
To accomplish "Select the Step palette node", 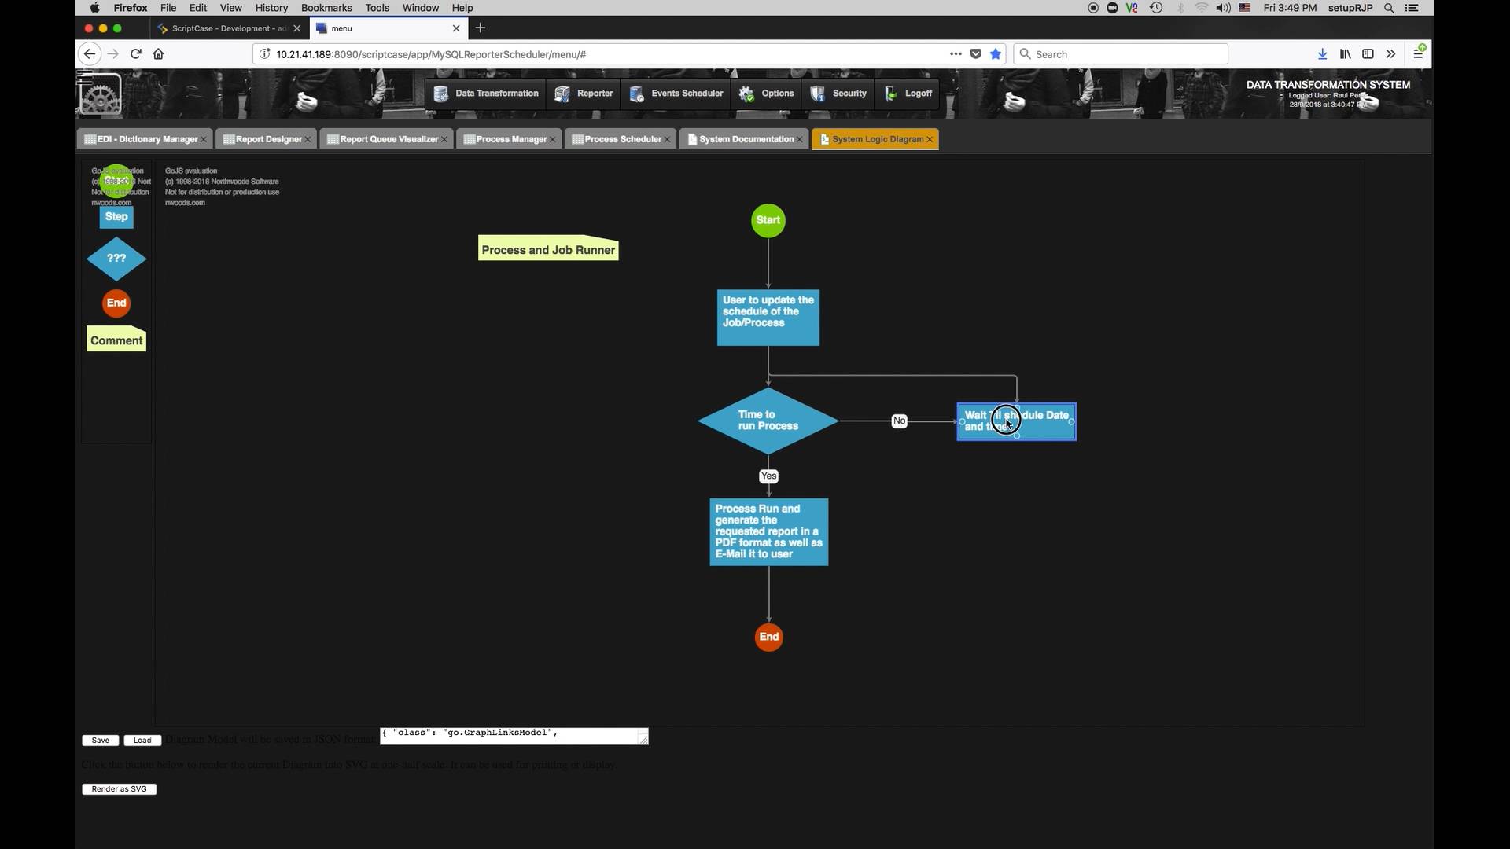I will (116, 217).
